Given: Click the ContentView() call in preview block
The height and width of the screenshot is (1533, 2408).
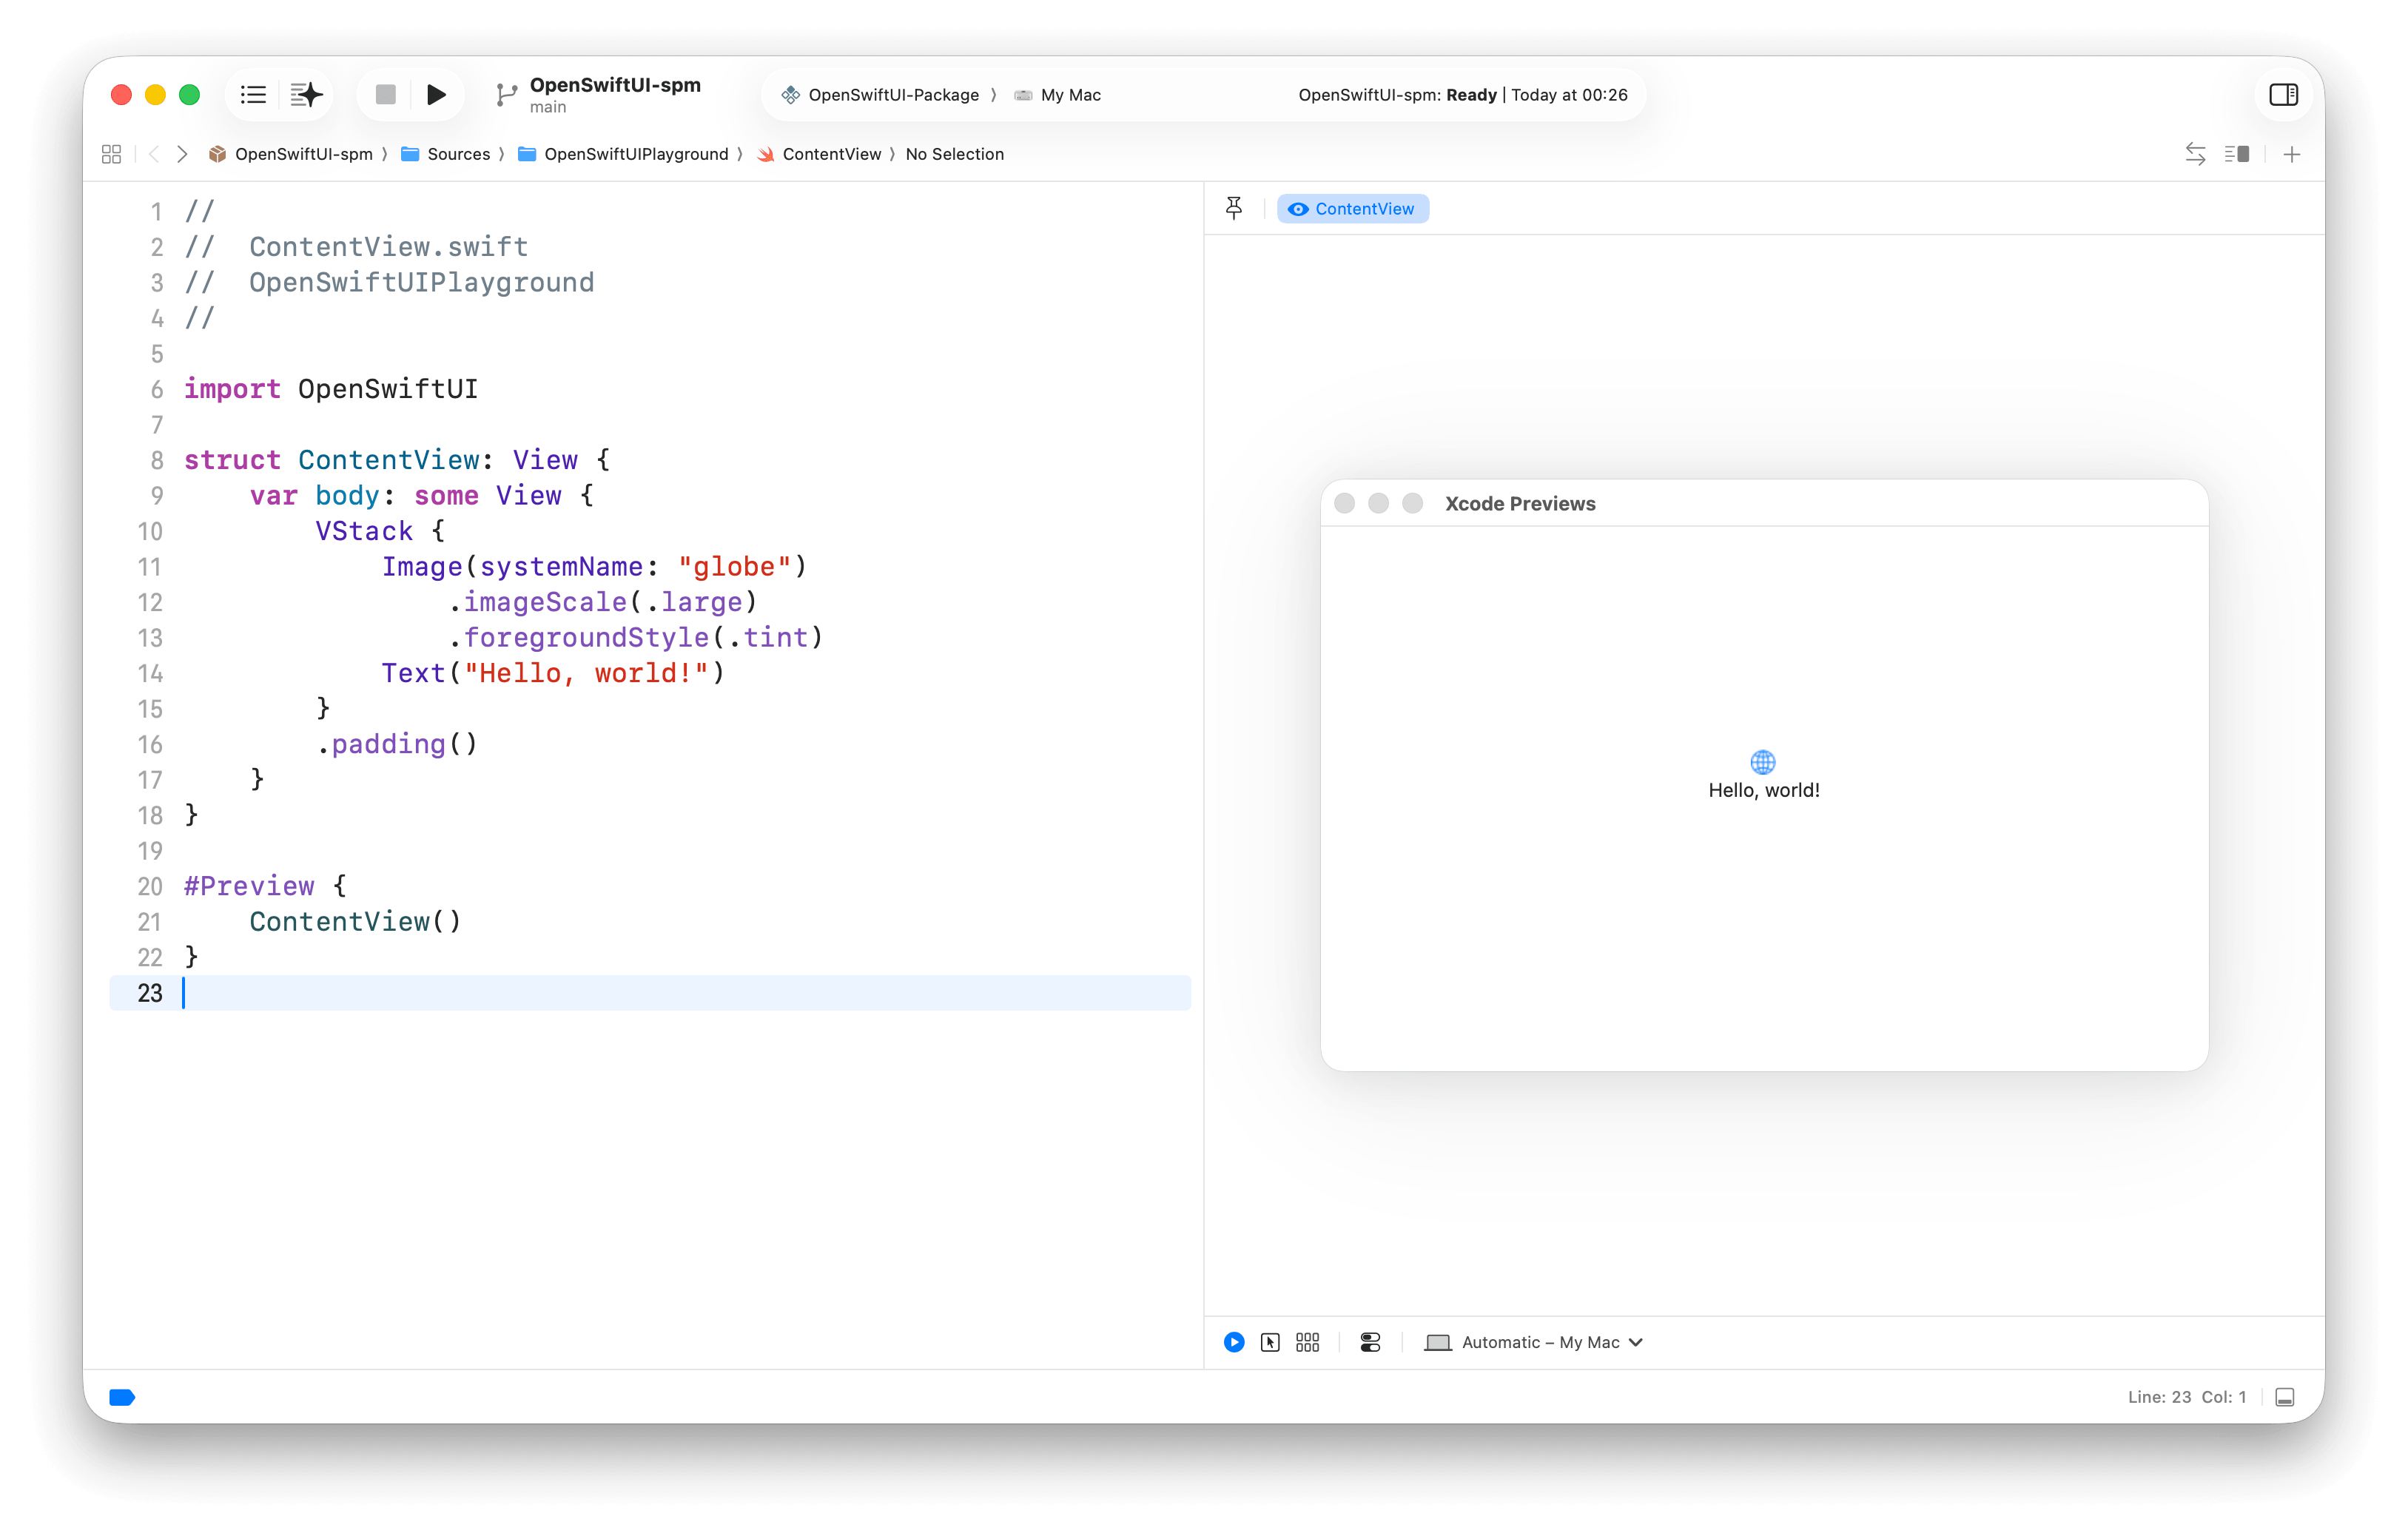Looking at the screenshot, I should pyautogui.click(x=355, y=922).
